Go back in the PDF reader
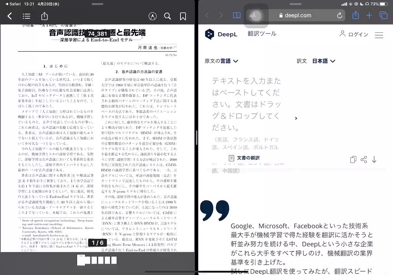 click(x=10, y=16)
